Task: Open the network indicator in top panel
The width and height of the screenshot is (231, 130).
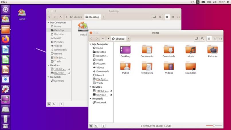Action: pyautogui.click(x=192, y=2)
